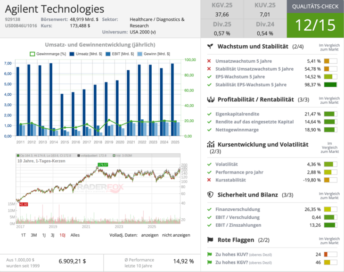Toggle the Gewinnmarge [%] legend series
Screen dimensions: 344x272
(48, 54)
